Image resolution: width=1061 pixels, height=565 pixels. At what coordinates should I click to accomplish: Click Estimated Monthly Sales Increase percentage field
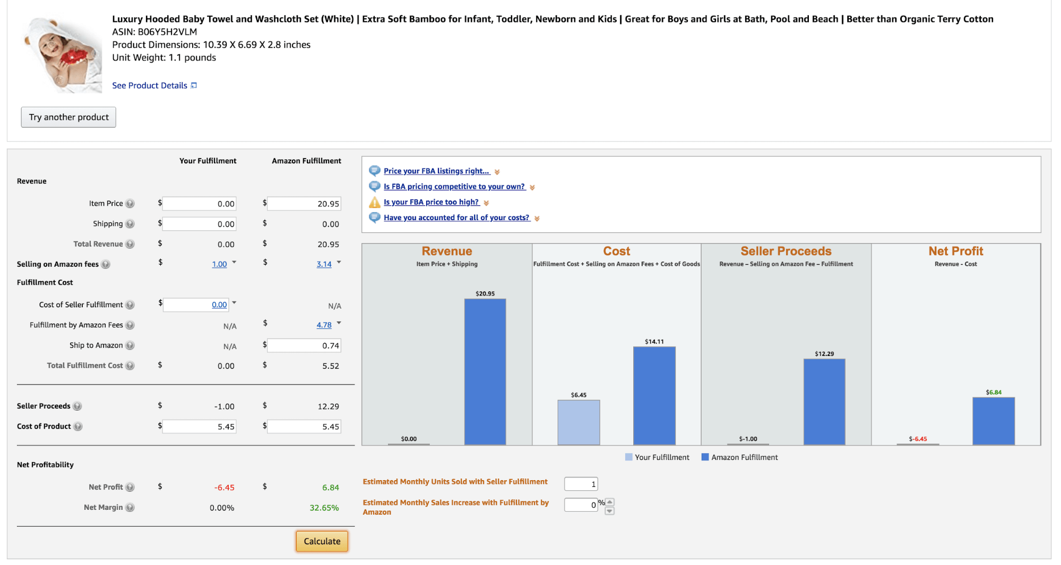(581, 505)
